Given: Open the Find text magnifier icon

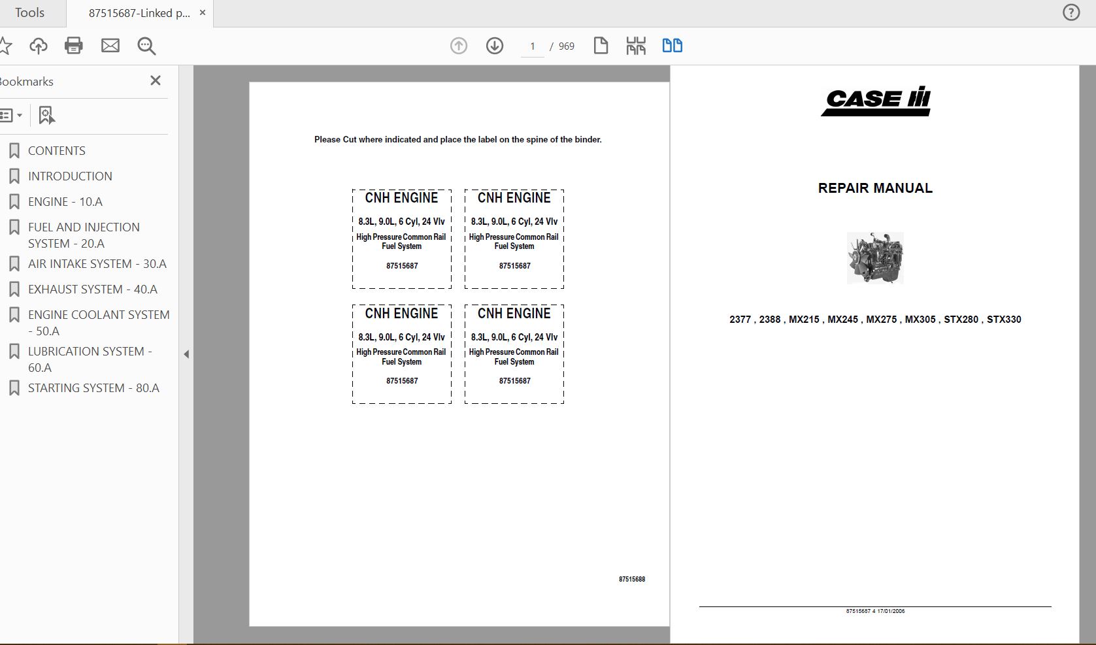Looking at the screenshot, I should tap(146, 46).
